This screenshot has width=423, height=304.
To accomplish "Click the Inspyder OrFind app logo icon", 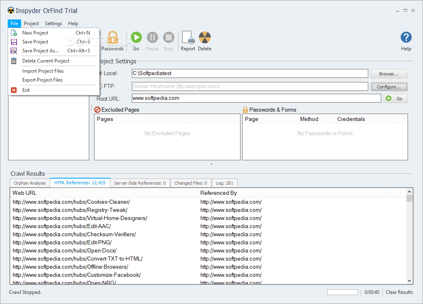I will pyautogui.click(x=11, y=11).
